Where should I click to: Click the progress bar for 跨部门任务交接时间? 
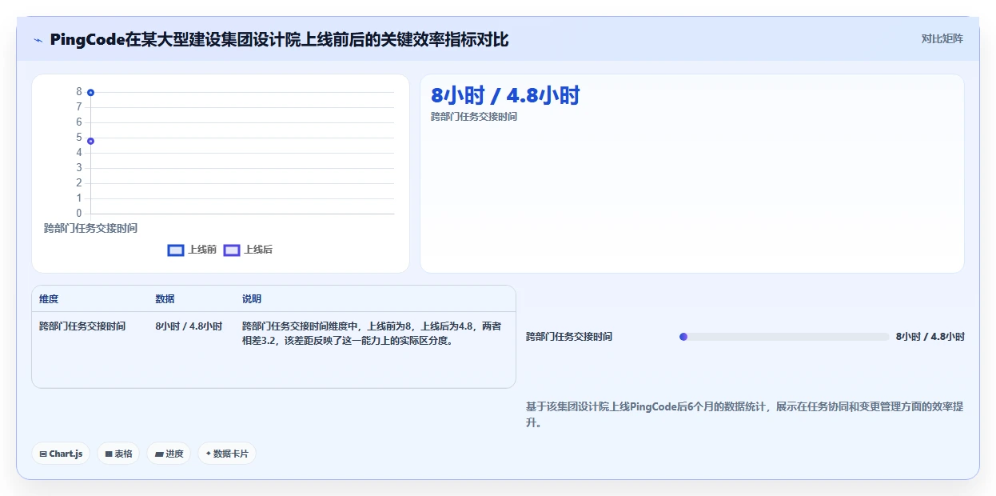click(784, 337)
